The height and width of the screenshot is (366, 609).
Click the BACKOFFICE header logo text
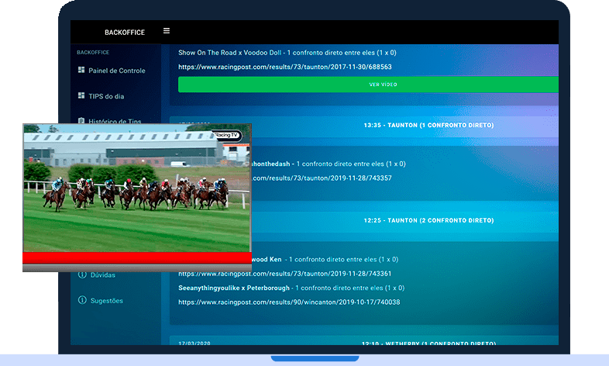coord(125,33)
